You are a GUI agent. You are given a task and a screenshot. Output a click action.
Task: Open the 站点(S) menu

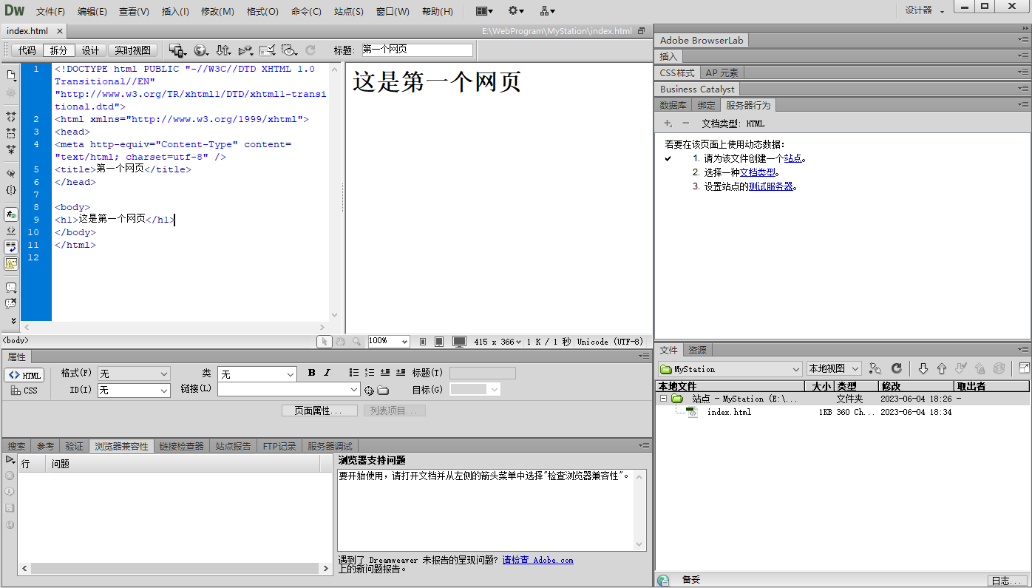(x=349, y=12)
